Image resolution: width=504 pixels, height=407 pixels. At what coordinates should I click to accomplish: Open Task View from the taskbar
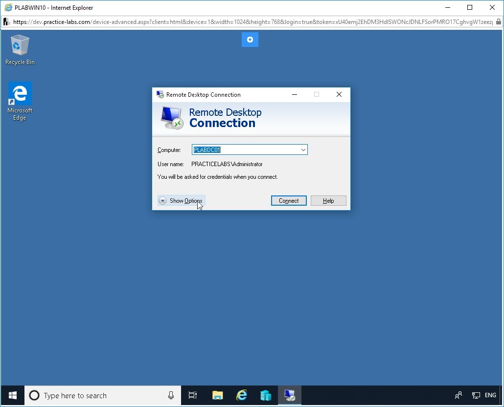click(x=192, y=395)
